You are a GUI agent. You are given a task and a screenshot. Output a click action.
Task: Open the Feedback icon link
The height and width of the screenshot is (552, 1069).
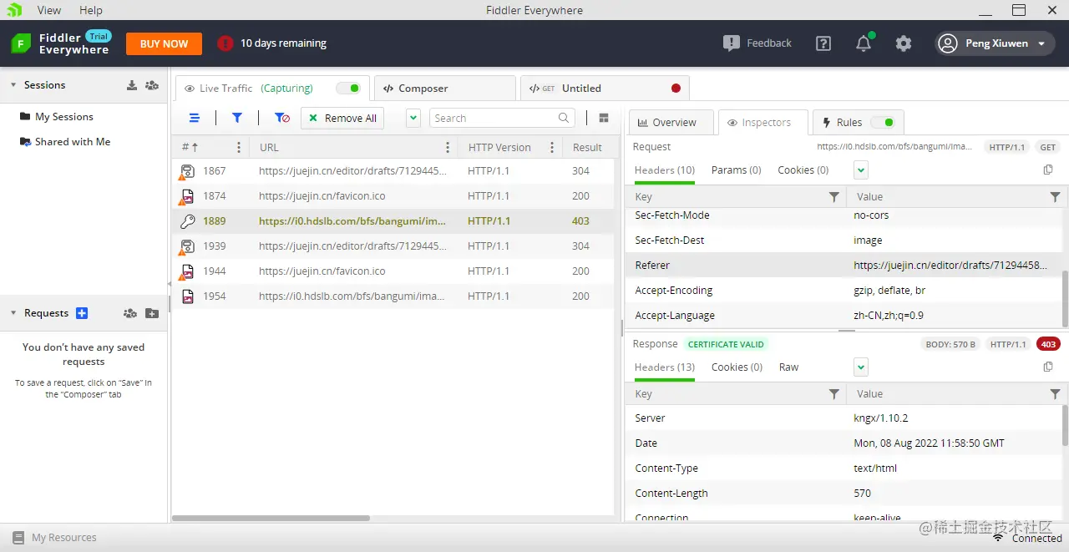point(757,43)
